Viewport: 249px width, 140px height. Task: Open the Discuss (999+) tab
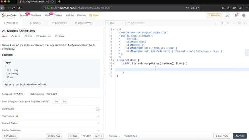click(x=84, y=23)
